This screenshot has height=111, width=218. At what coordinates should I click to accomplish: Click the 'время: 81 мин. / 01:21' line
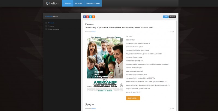[x=133, y=92]
